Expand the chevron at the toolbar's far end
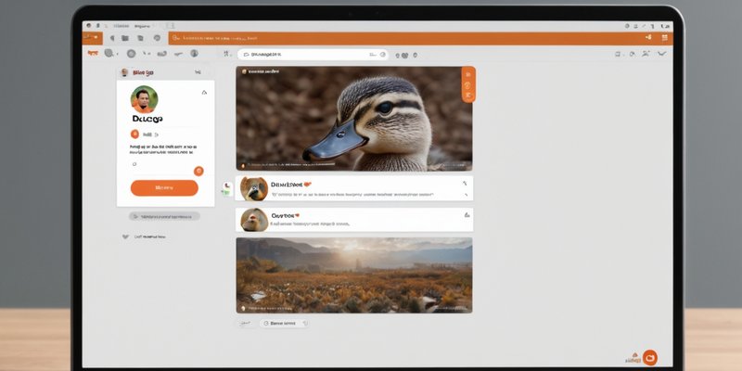 [662, 54]
